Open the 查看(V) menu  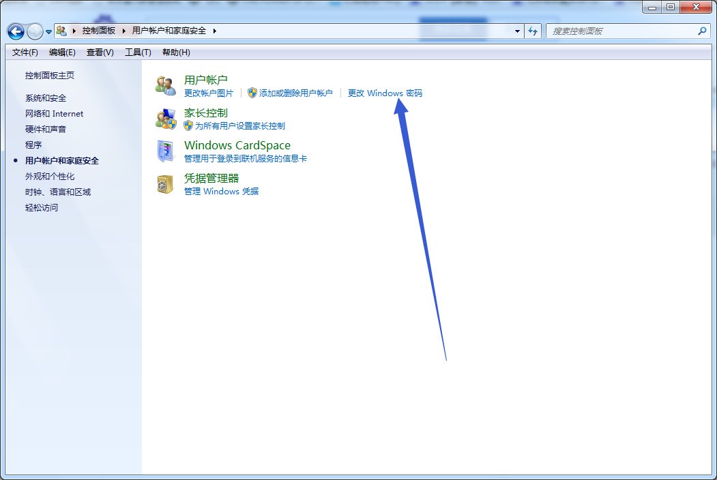[100, 52]
